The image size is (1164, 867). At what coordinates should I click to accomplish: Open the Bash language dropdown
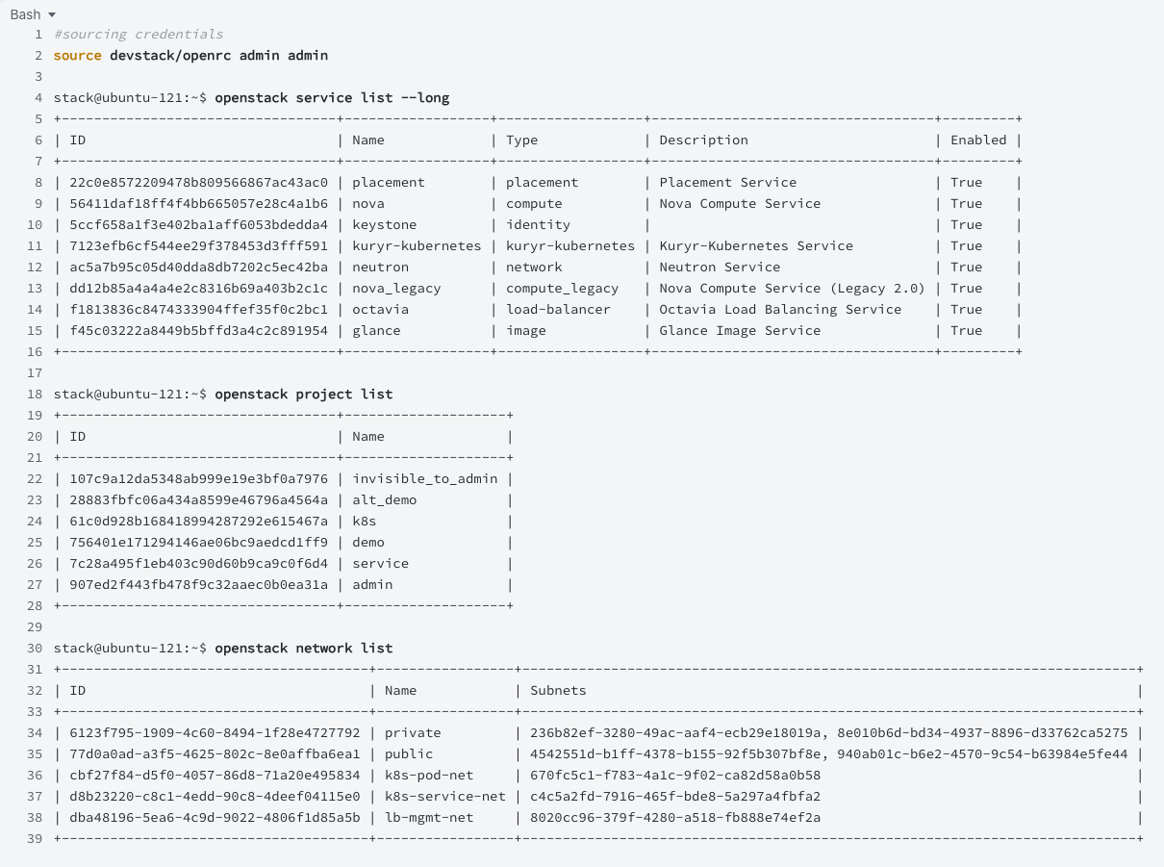click(x=33, y=14)
